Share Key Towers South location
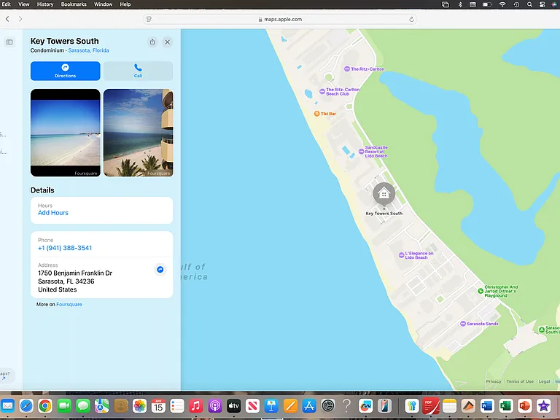Viewport: 560px width, 420px height. [x=152, y=42]
